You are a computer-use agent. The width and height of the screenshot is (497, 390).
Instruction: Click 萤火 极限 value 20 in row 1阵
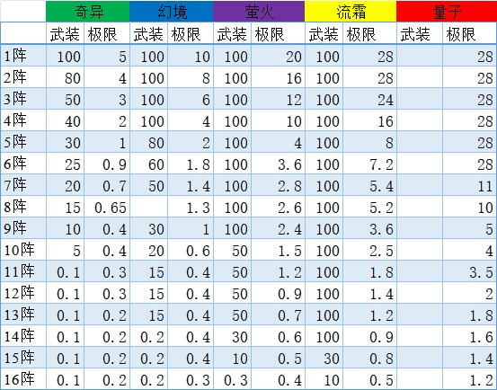tap(278, 56)
